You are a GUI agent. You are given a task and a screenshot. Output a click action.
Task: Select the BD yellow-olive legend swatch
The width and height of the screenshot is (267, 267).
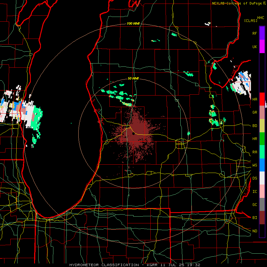(262, 126)
